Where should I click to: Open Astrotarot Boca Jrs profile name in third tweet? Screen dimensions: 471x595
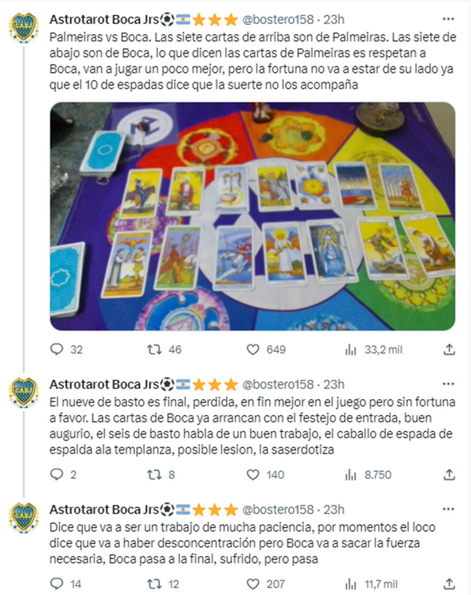104,509
